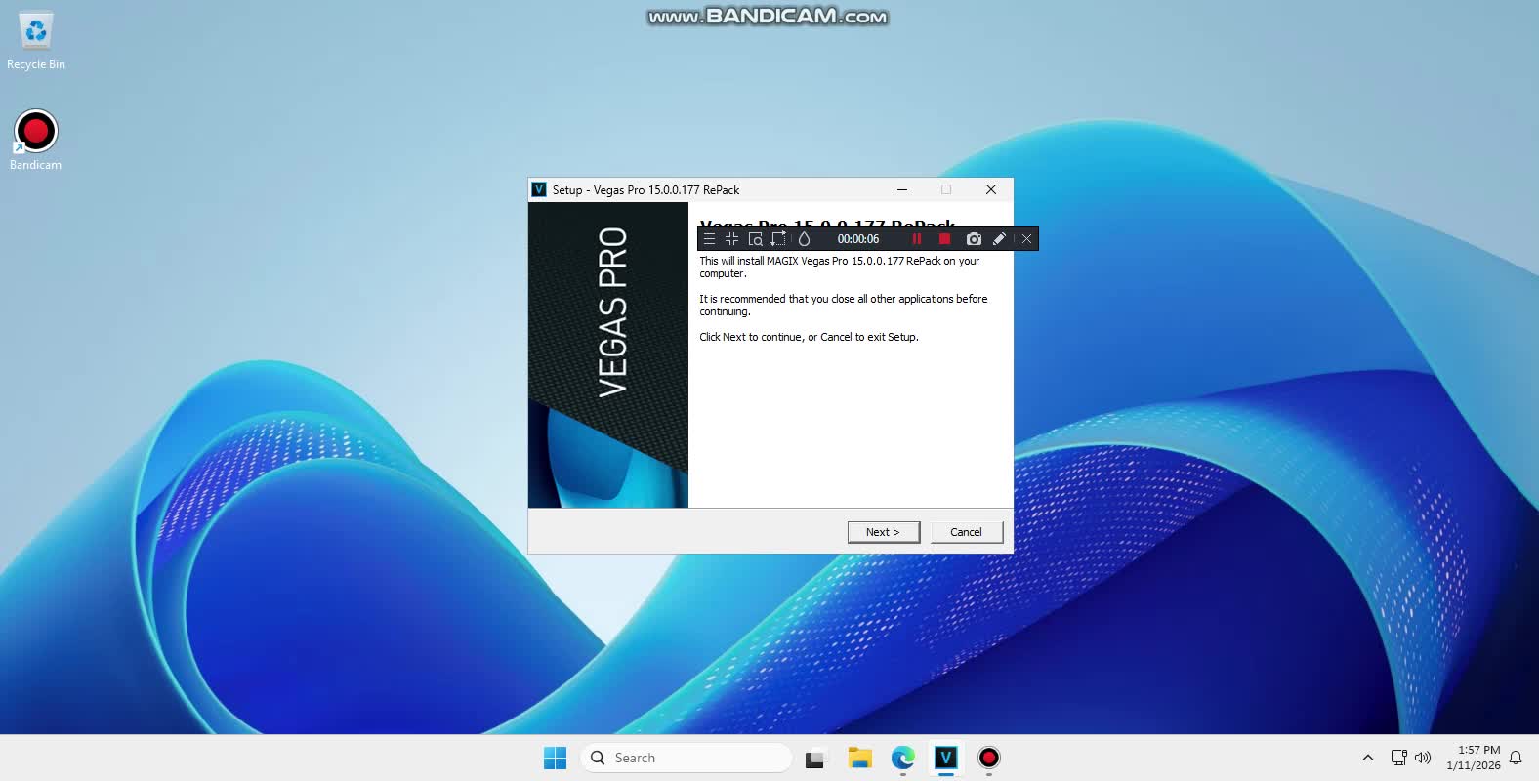Image resolution: width=1539 pixels, height=781 pixels.
Task: Open the Windows Start menu
Action: 555,758
